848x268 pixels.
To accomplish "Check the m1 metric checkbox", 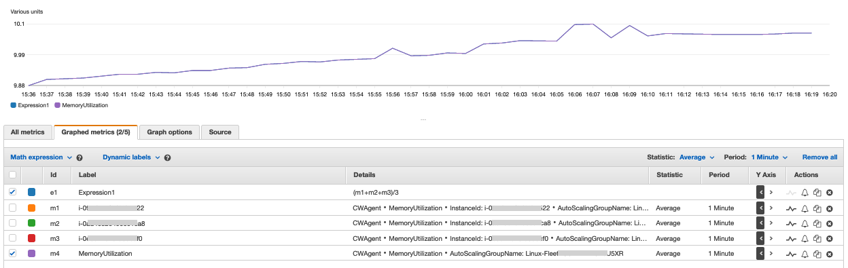I will [13, 208].
